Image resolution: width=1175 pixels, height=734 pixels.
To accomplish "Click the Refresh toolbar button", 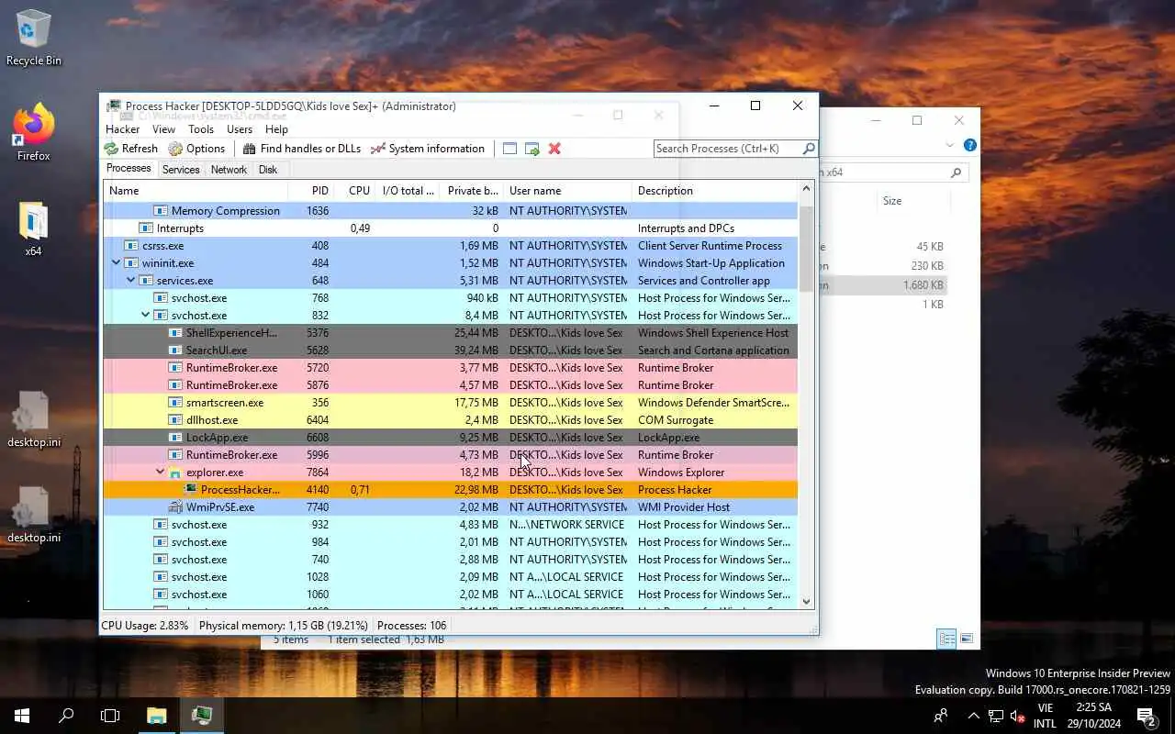I will [130, 149].
